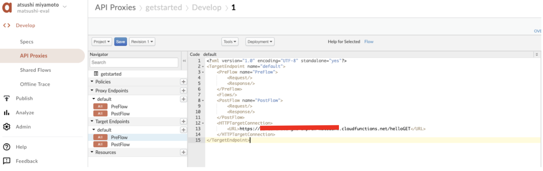Image resolution: width=543 pixels, height=171 pixels.
Task: Select API Proxies in the sidebar
Action: click(34, 56)
